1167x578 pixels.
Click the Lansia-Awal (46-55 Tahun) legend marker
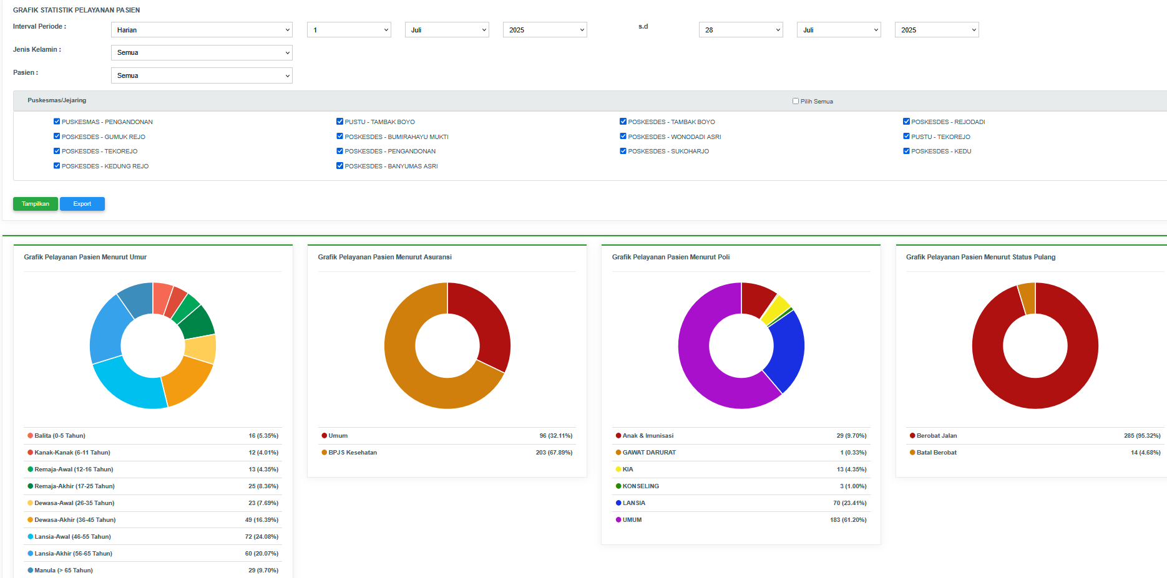[31, 537]
